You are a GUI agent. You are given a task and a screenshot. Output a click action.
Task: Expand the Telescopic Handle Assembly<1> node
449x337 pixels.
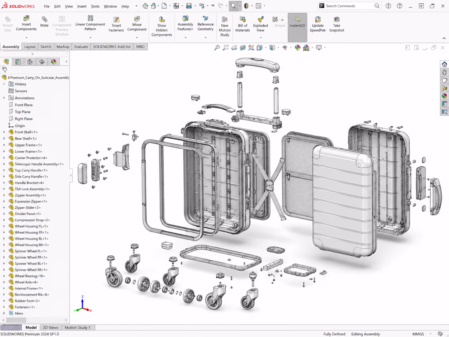coord(4,164)
